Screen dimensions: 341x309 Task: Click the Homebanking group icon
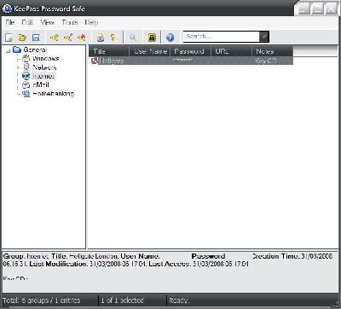(26, 94)
